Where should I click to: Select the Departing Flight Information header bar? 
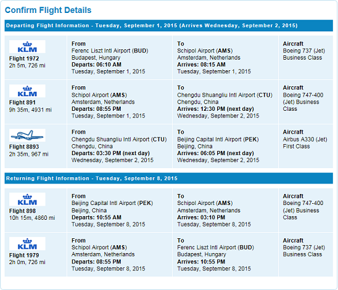(x=169, y=26)
